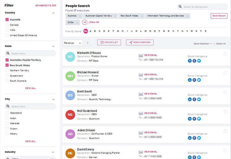Open Adam Driussi's Twitter icon
This screenshot has width=231, height=159.
click(x=199, y=138)
